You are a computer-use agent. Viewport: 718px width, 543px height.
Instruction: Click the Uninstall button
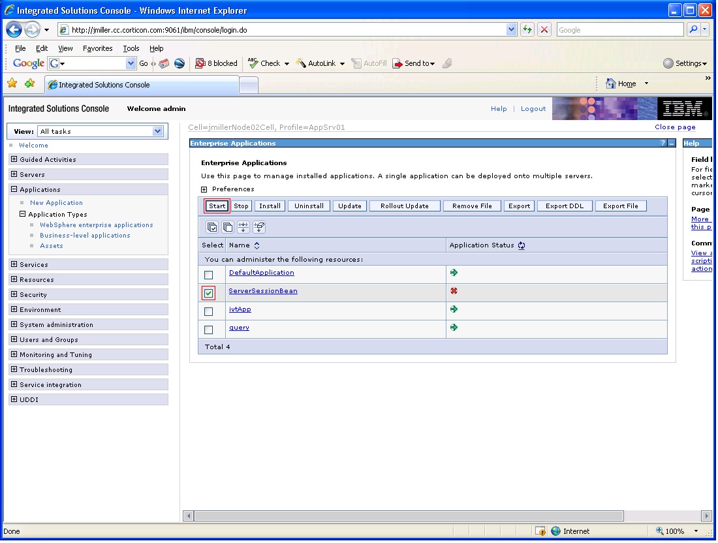309,206
